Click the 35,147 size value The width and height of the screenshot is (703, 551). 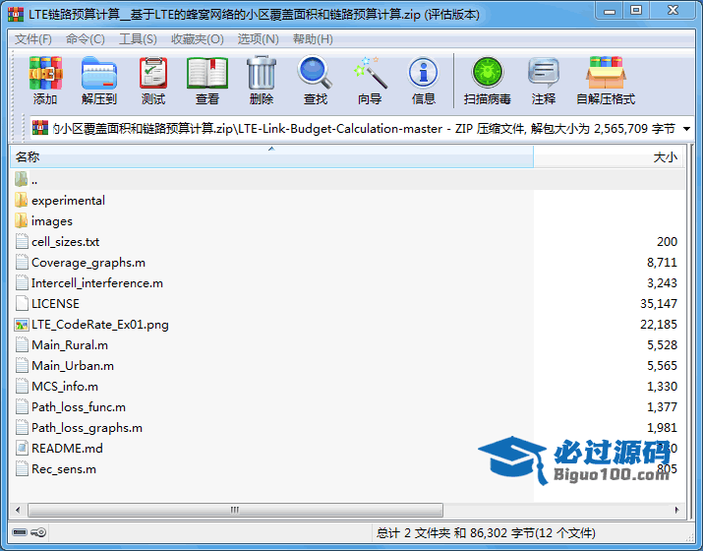pyautogui.click(x=659, y=304)
